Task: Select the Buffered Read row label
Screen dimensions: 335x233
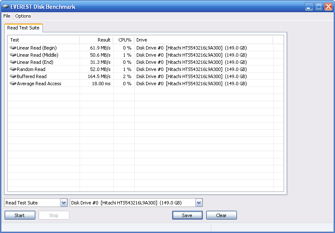Action: pos(32,76)
